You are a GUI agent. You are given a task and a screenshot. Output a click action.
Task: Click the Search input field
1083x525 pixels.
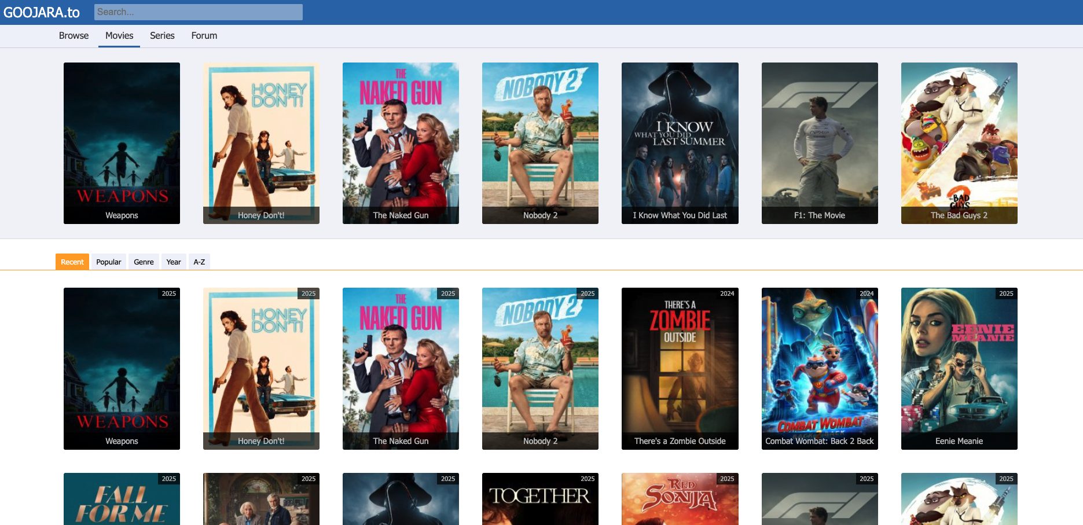[x=198, y=12]
